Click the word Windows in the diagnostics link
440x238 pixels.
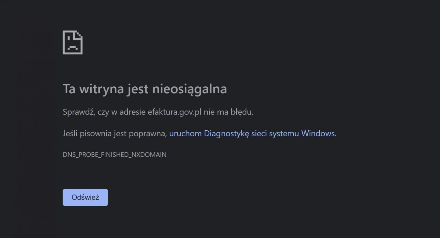318,133
